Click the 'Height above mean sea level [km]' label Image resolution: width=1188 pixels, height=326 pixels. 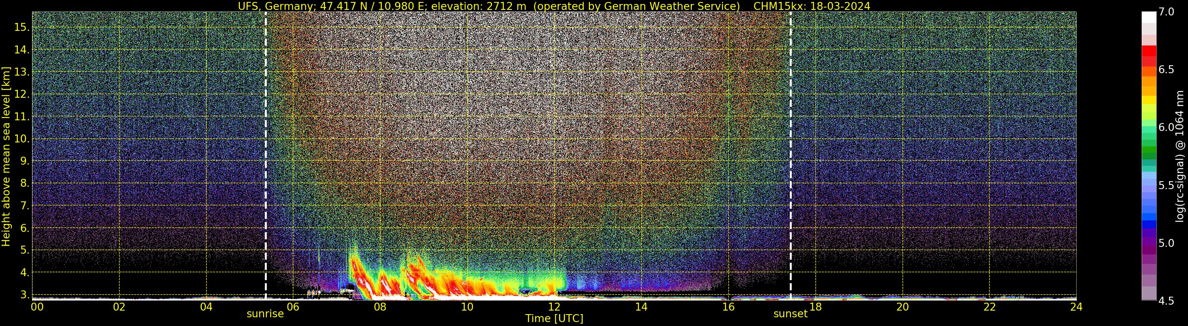click(6, 156)
